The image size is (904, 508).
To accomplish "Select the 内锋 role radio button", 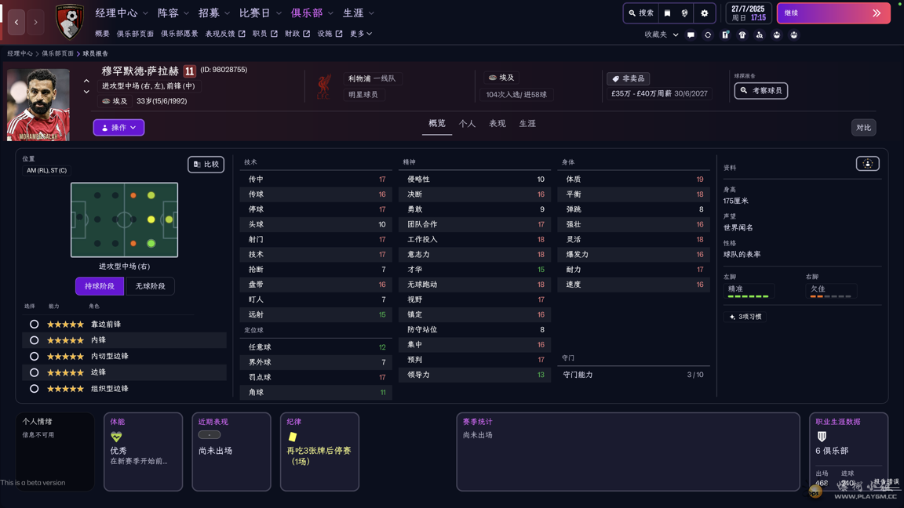I will click(34, 339).
